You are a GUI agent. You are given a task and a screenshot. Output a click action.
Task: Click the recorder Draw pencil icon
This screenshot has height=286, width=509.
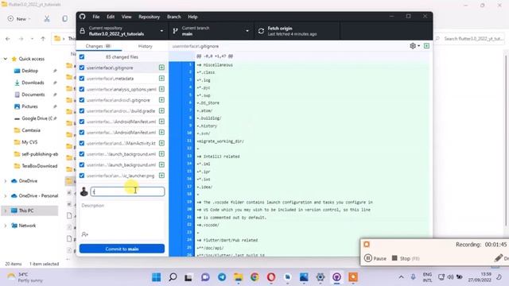(499, 258)
